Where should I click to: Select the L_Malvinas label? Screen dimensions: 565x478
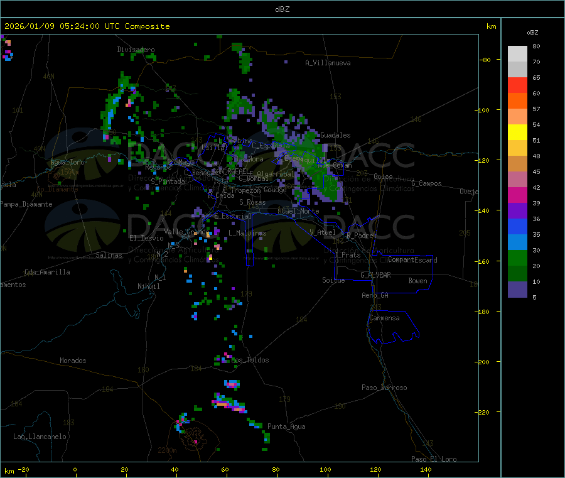coord(247,233)
